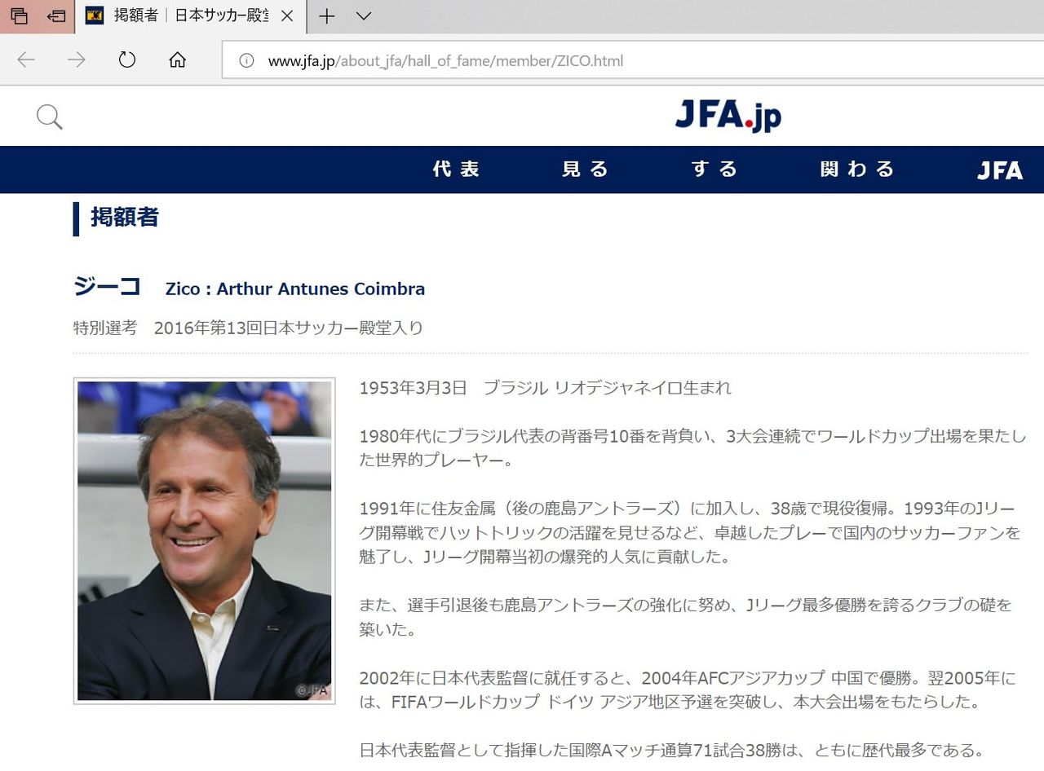Open the tabs you've set aside icon
This screenshot has width=1044, height=771.
click(19, 15)
